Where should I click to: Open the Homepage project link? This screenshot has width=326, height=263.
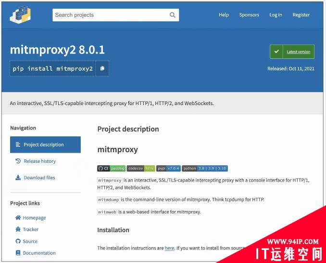pos(31,218)
